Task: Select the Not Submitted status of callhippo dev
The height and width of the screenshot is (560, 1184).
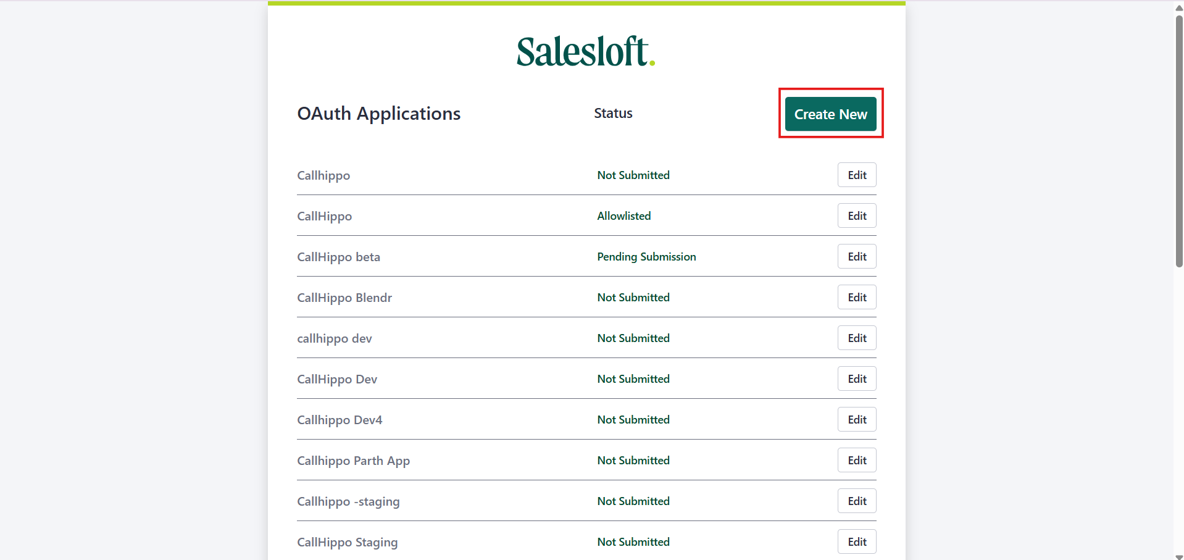Action: coord(633,338)
